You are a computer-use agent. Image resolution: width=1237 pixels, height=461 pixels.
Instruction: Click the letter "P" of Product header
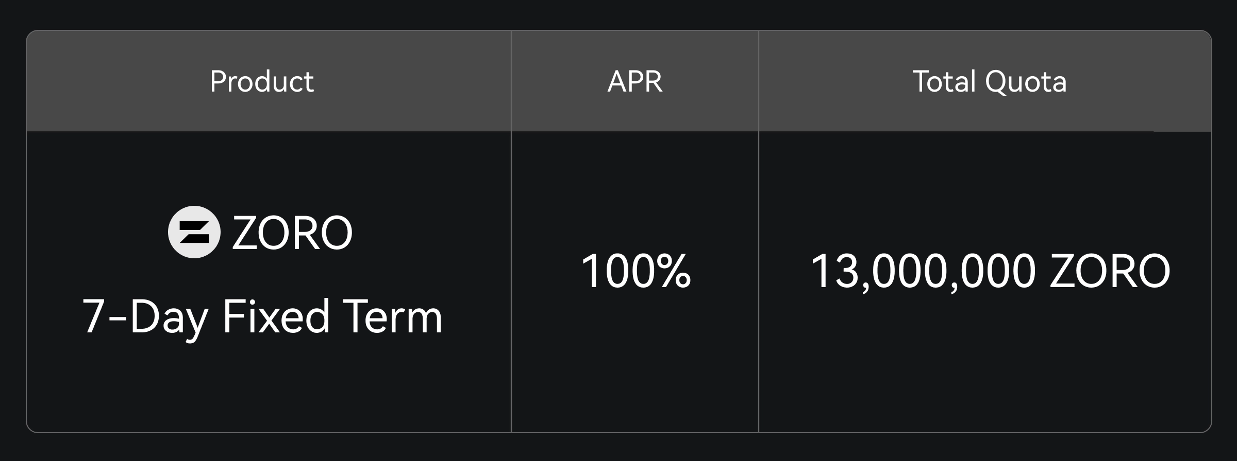(x=219, y=81)
